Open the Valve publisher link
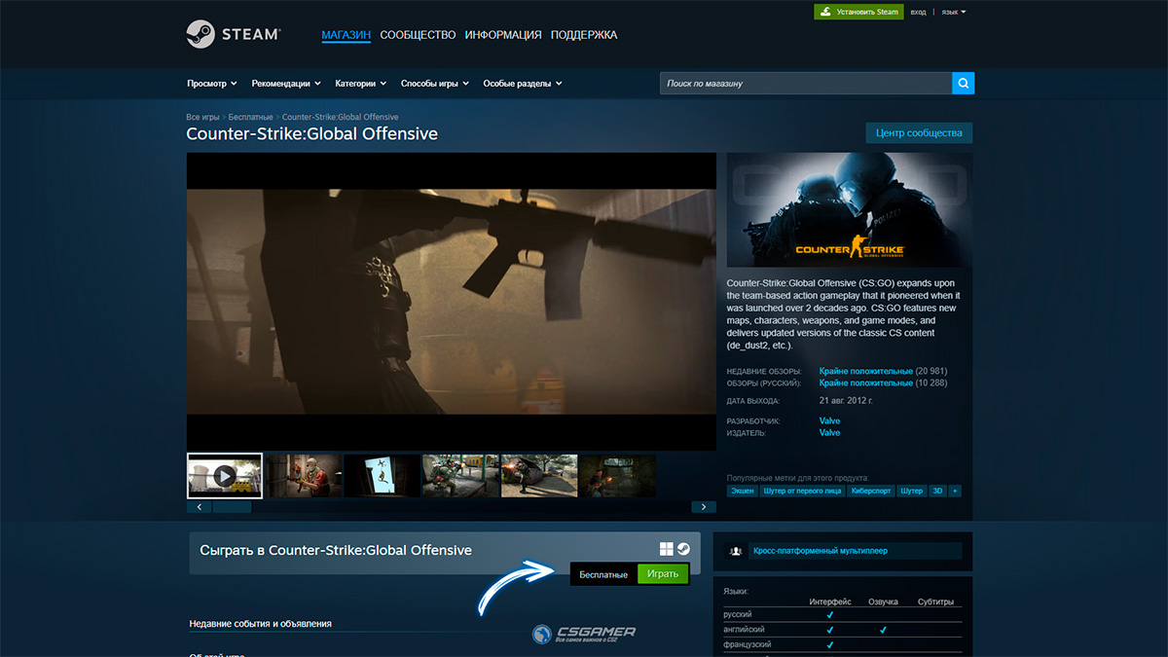This screenshot has height=657, width=1168. pos(829,432)
